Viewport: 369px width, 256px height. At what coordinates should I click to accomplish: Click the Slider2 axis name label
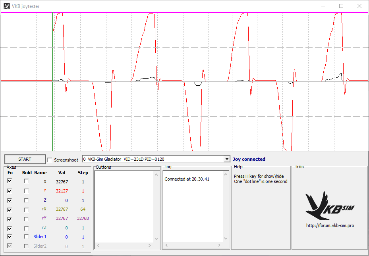pyautogui.click(x=40, y=246)
